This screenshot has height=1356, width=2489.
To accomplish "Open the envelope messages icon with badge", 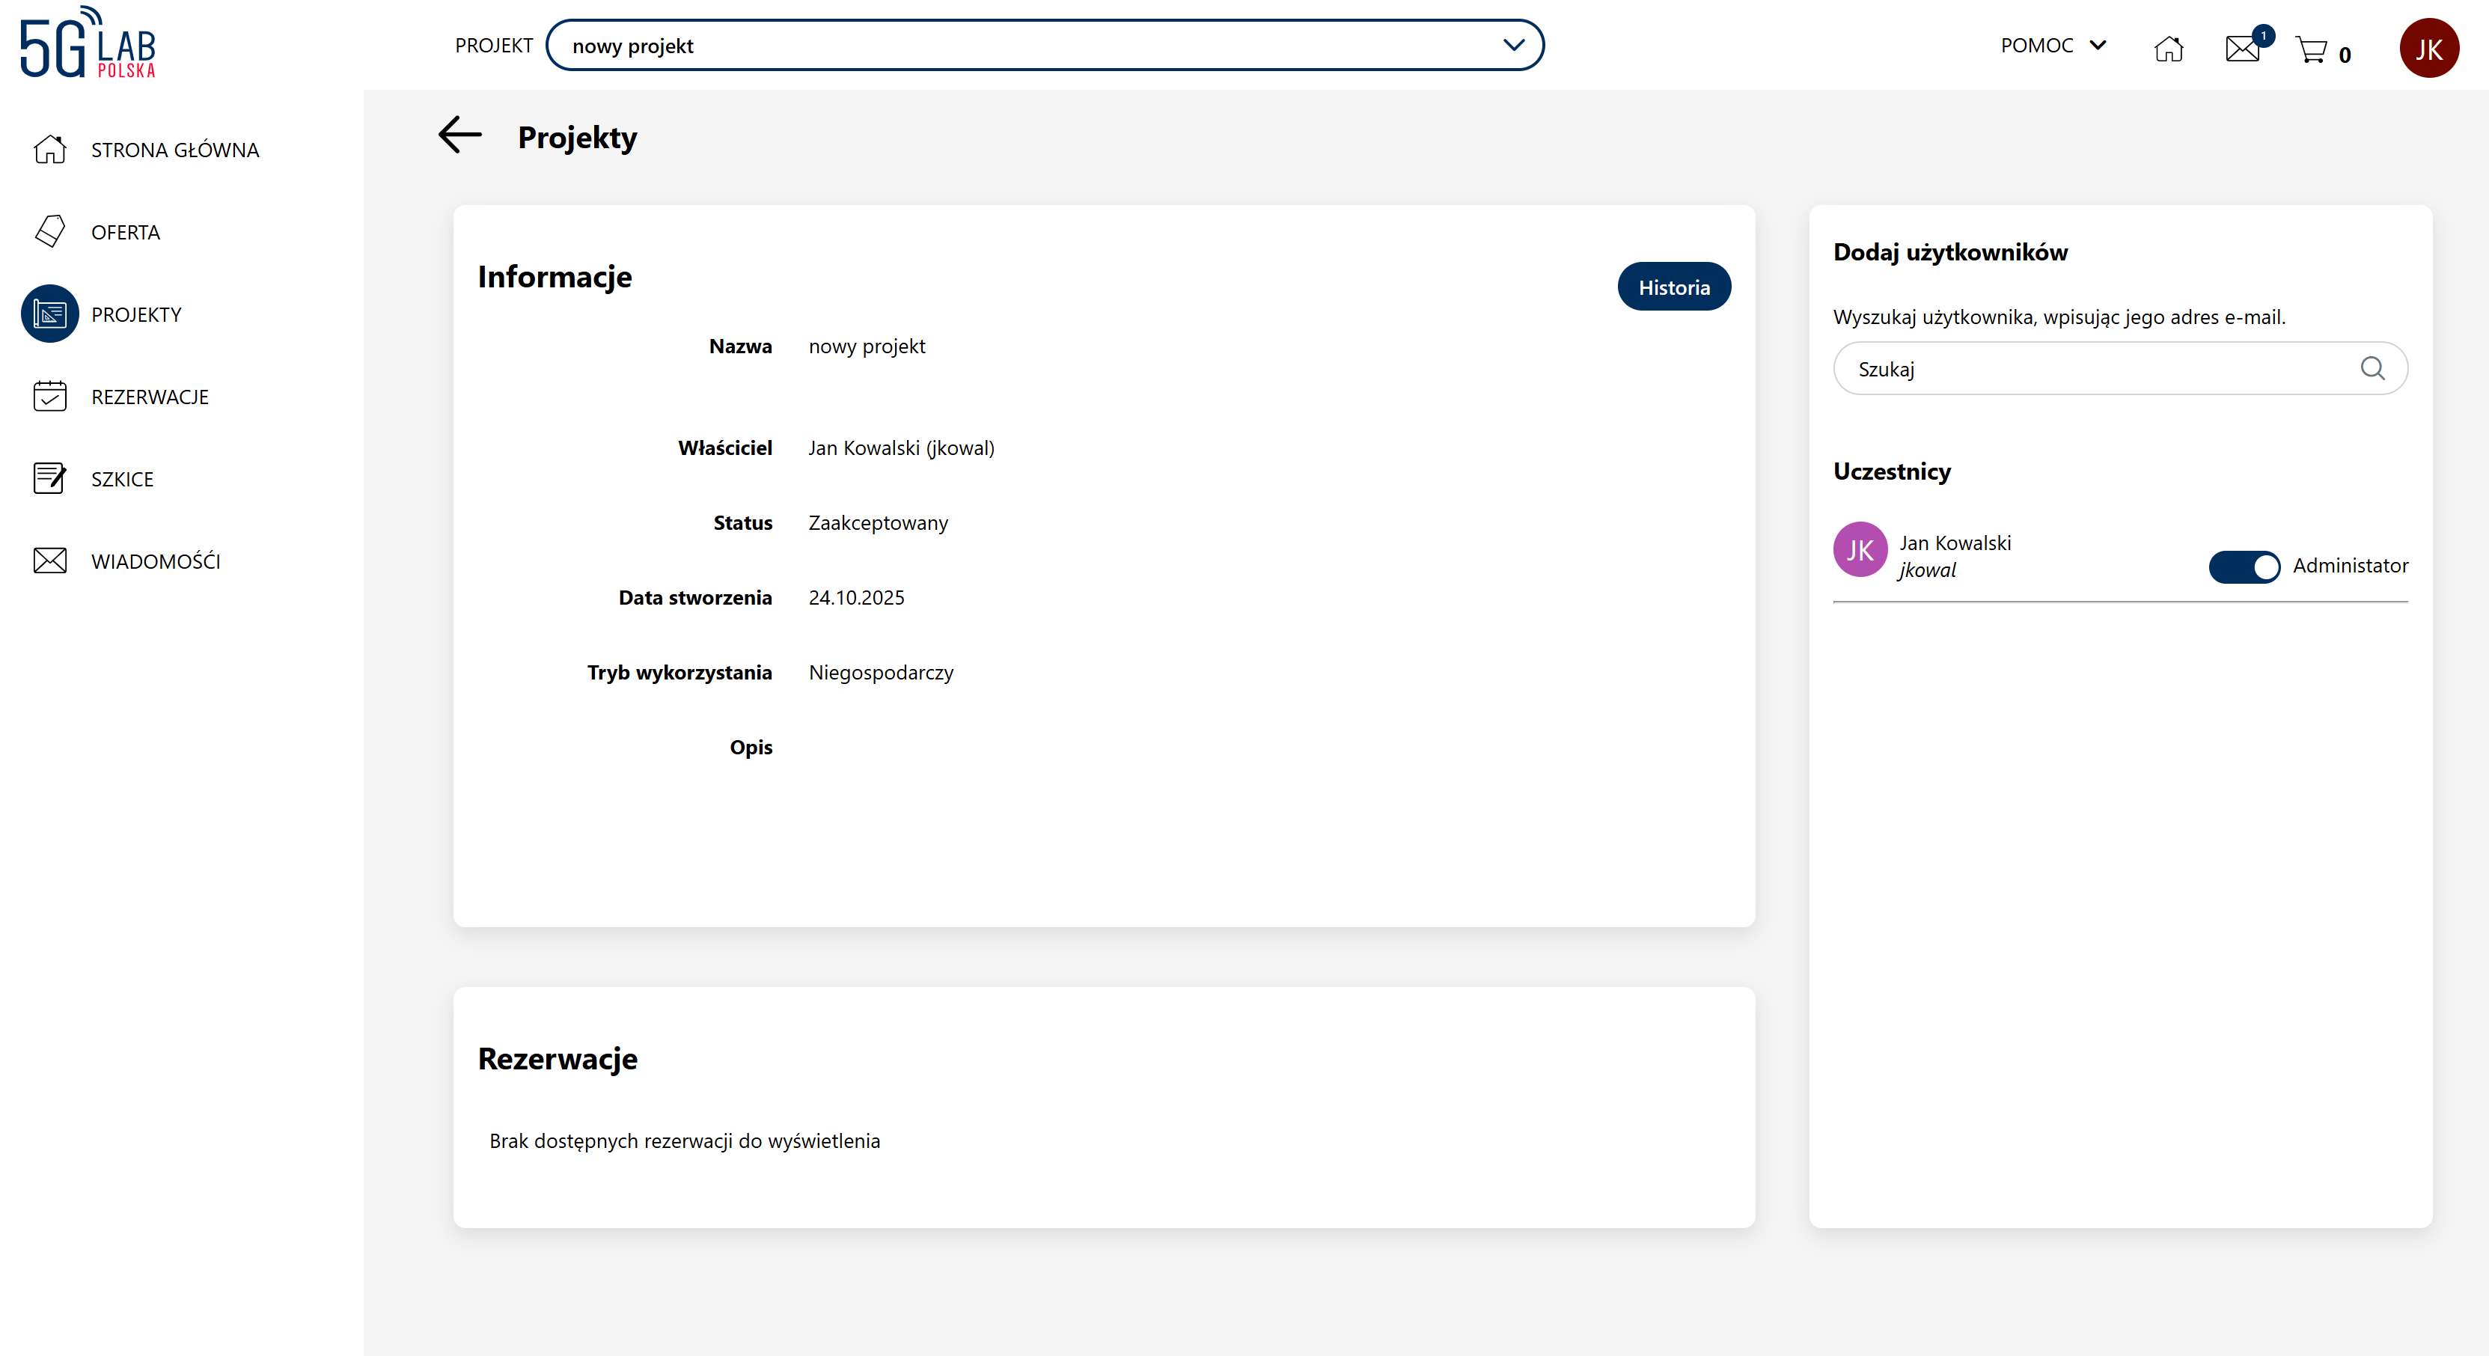I will (2243, 49).
